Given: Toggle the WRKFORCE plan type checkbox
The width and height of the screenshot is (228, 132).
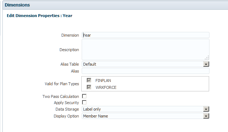Looking at the screenshot, I should coord(89,87).
